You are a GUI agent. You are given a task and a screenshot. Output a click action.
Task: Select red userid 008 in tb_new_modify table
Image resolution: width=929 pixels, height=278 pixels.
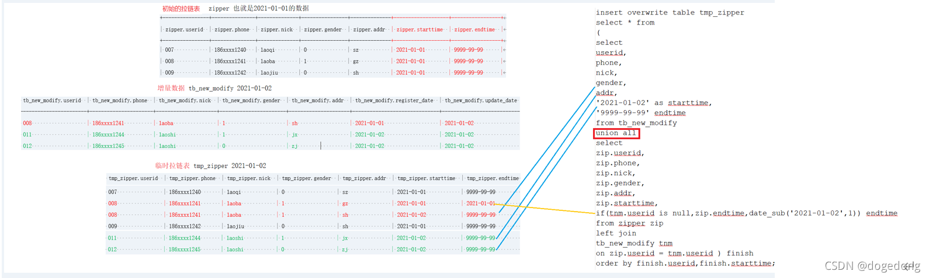point(27,124)
